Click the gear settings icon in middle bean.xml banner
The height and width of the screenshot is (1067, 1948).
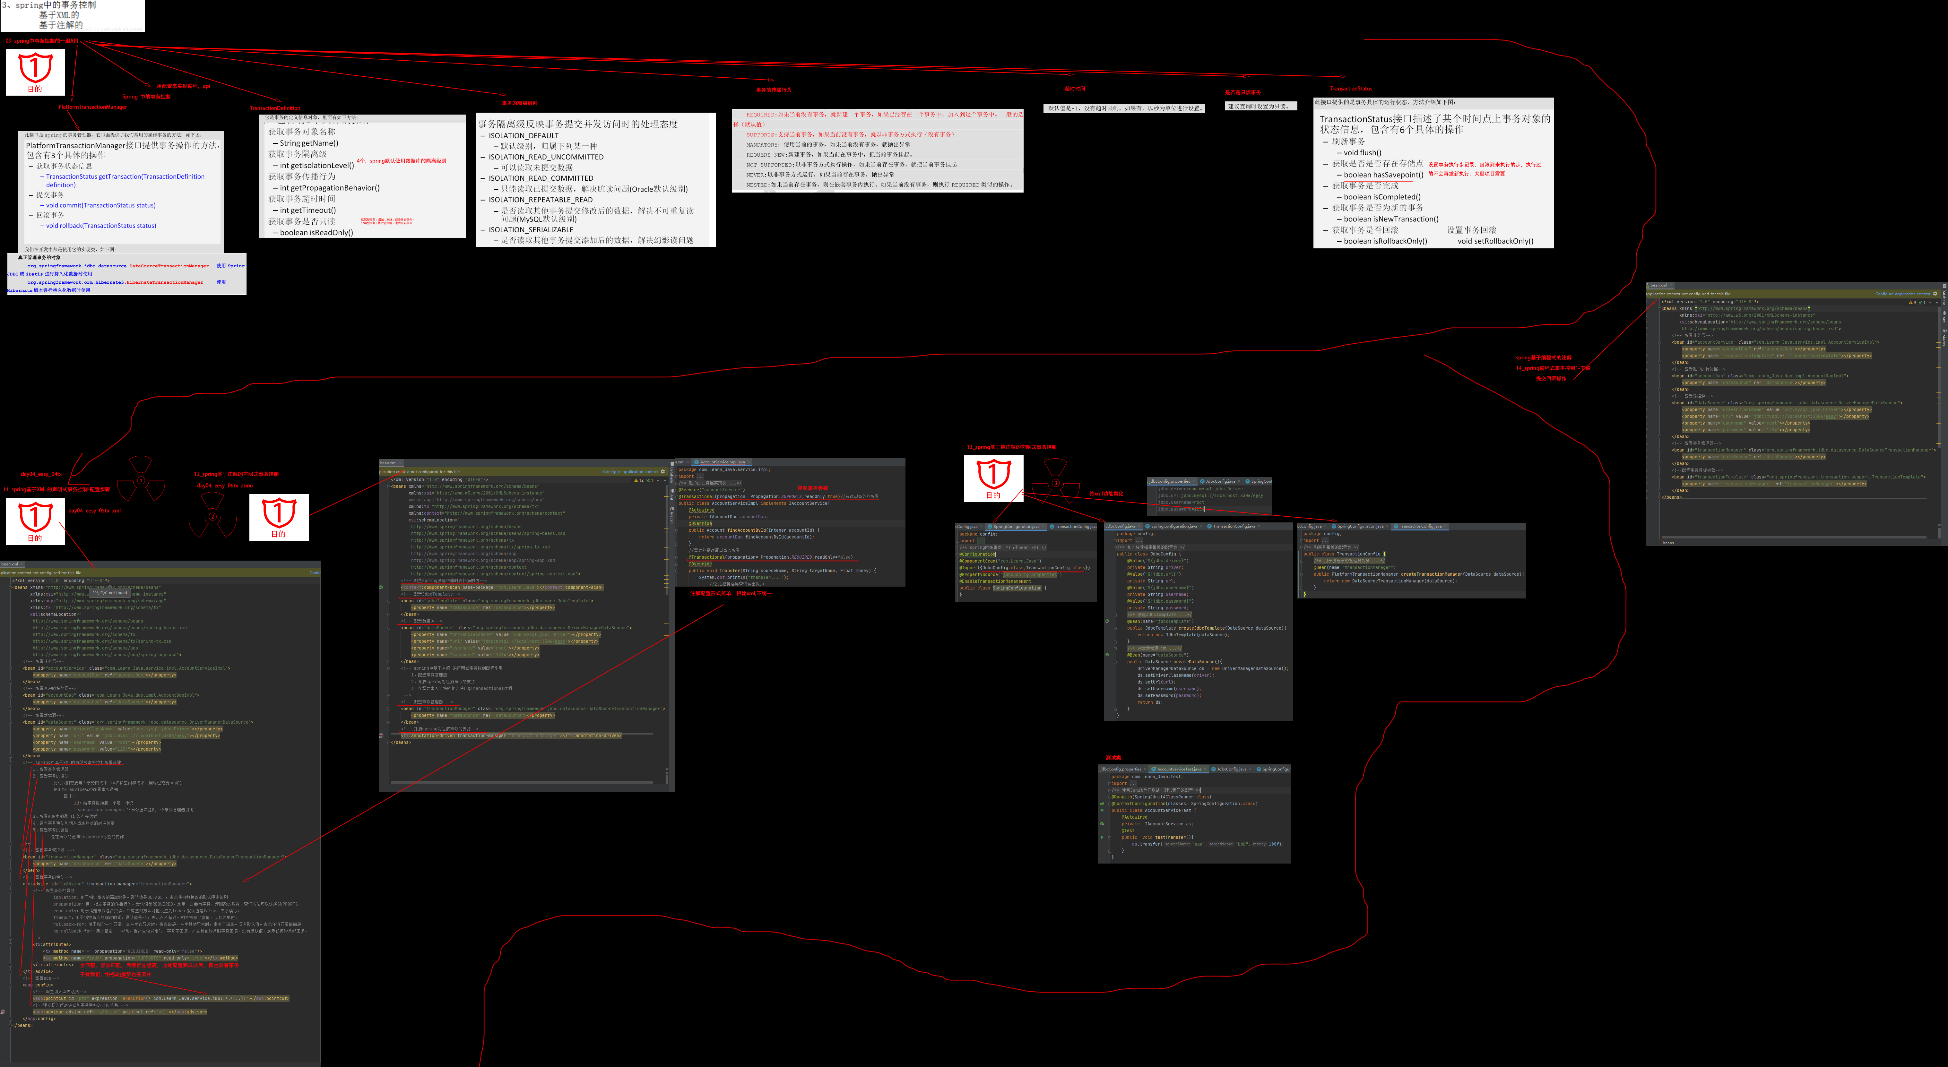(x=663, y=471)
